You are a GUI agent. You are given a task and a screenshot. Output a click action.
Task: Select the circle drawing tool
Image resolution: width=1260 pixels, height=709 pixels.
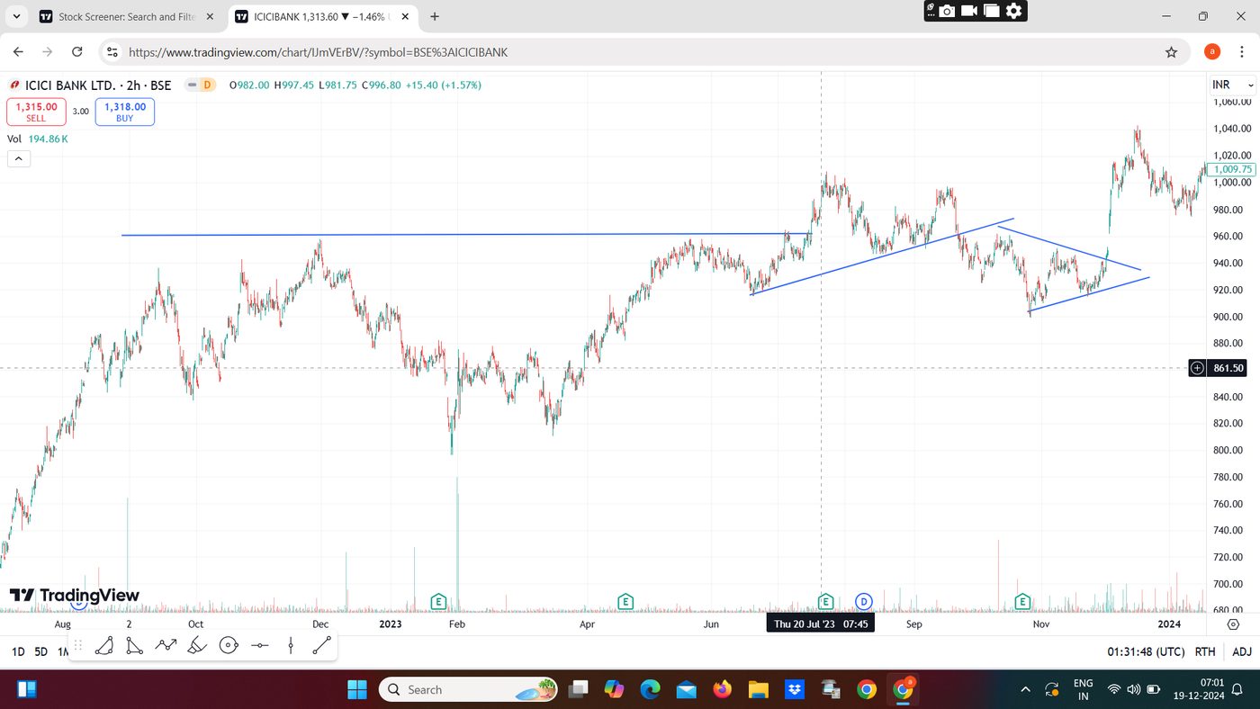click(x=229, y=645)
